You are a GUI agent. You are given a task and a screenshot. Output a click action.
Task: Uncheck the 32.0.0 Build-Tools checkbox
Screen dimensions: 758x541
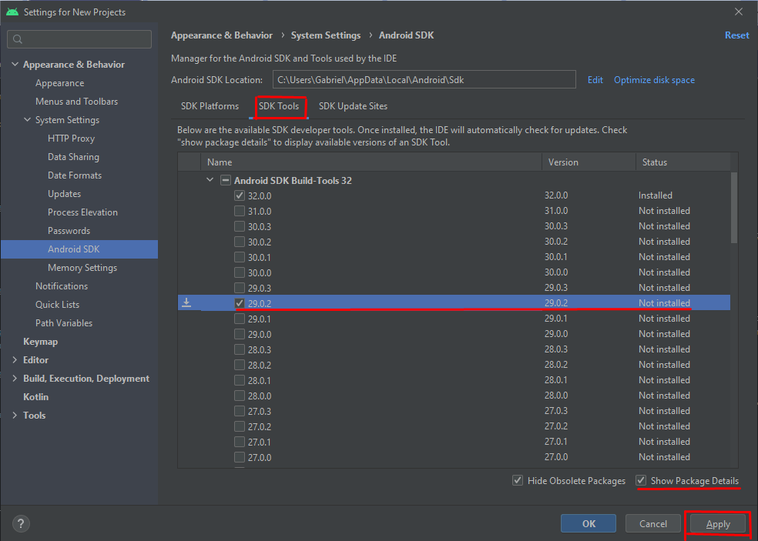[239, 195]
